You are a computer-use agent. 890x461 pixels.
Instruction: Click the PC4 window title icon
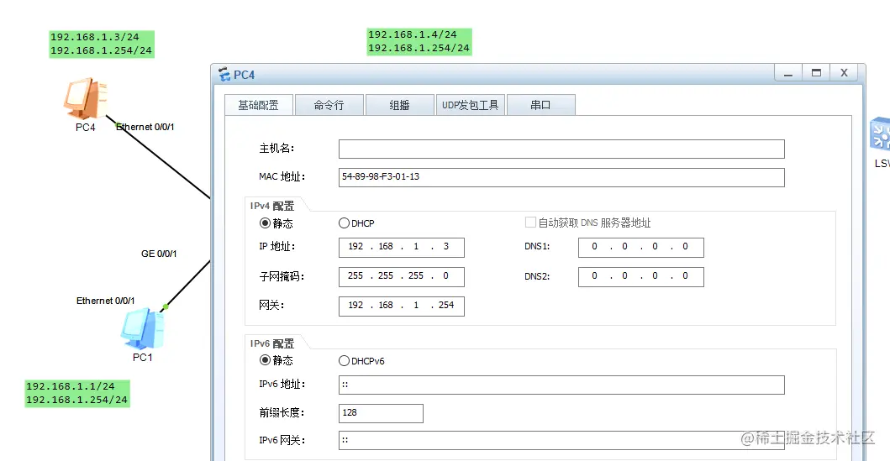point(224,74)
